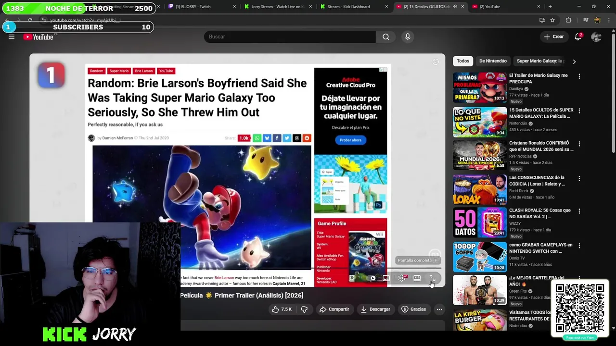The height and width of the screenshot is (346, 616).
Task: Visit the Farid Dieck channel name
Action: (x=519, y=191)
